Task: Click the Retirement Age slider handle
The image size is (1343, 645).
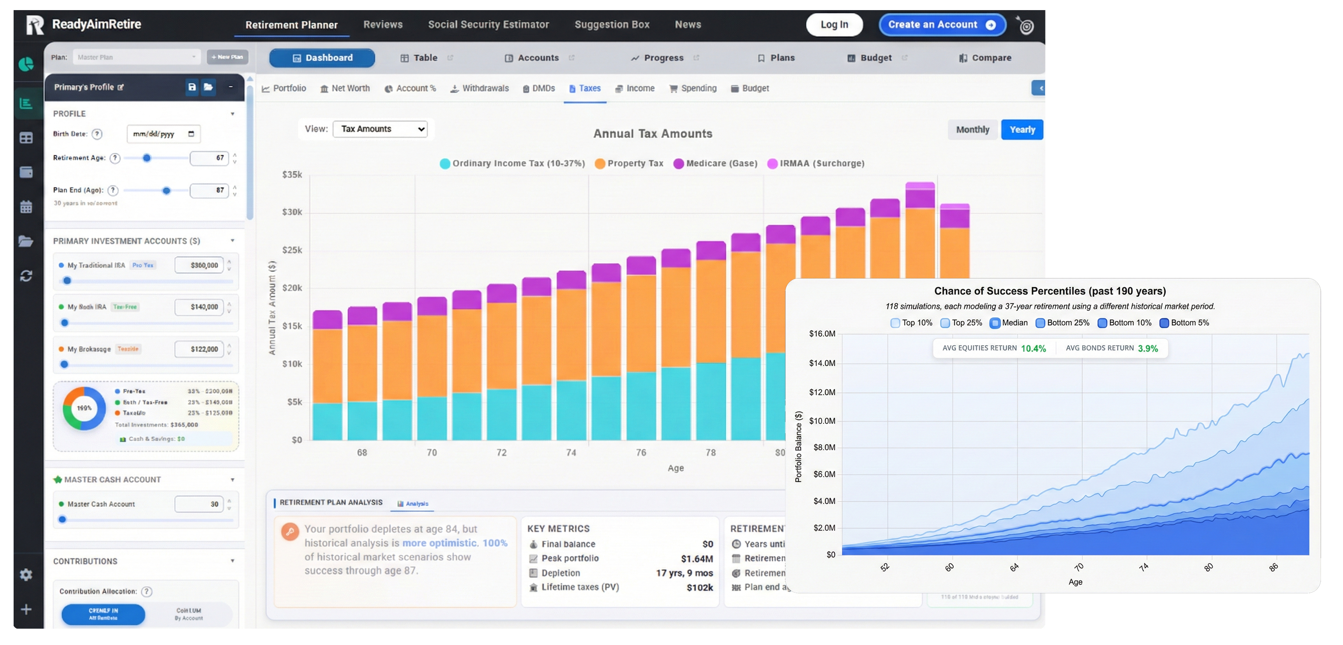Action: pyautogui.click(x=147, y=158)
